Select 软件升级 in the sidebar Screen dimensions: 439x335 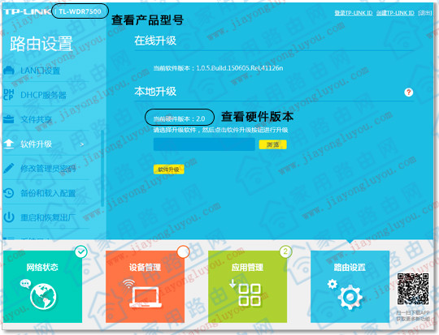pyautogui.click(x=37, y=144)
